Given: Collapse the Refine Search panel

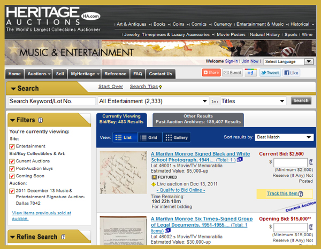Looking at the screenshot, I should point(12,237).
